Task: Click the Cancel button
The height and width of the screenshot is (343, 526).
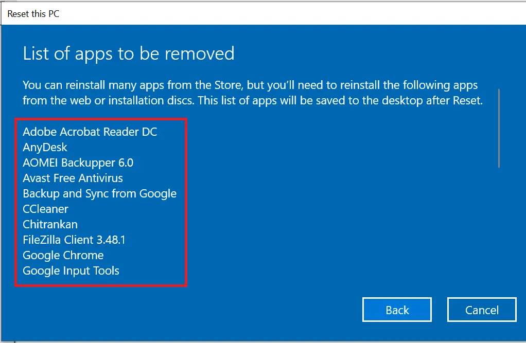Action: pyautogui.click(x=482, y=310)
